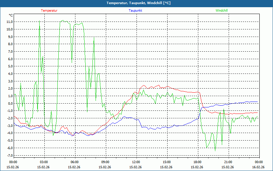Screen dimensions: 273x171
Task: Select the blue Taupunkt legend label
Action: 135,11
